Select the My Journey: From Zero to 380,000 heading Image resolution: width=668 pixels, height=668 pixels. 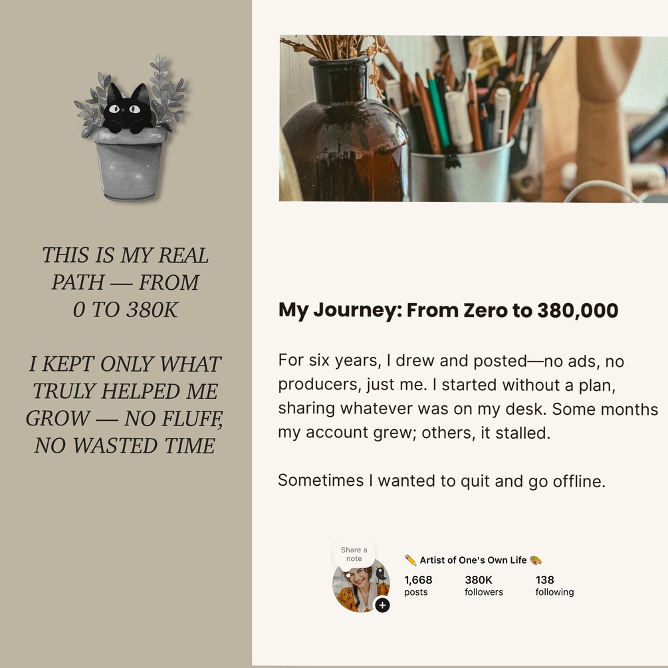pyautogui.click(x=448, y=310)
